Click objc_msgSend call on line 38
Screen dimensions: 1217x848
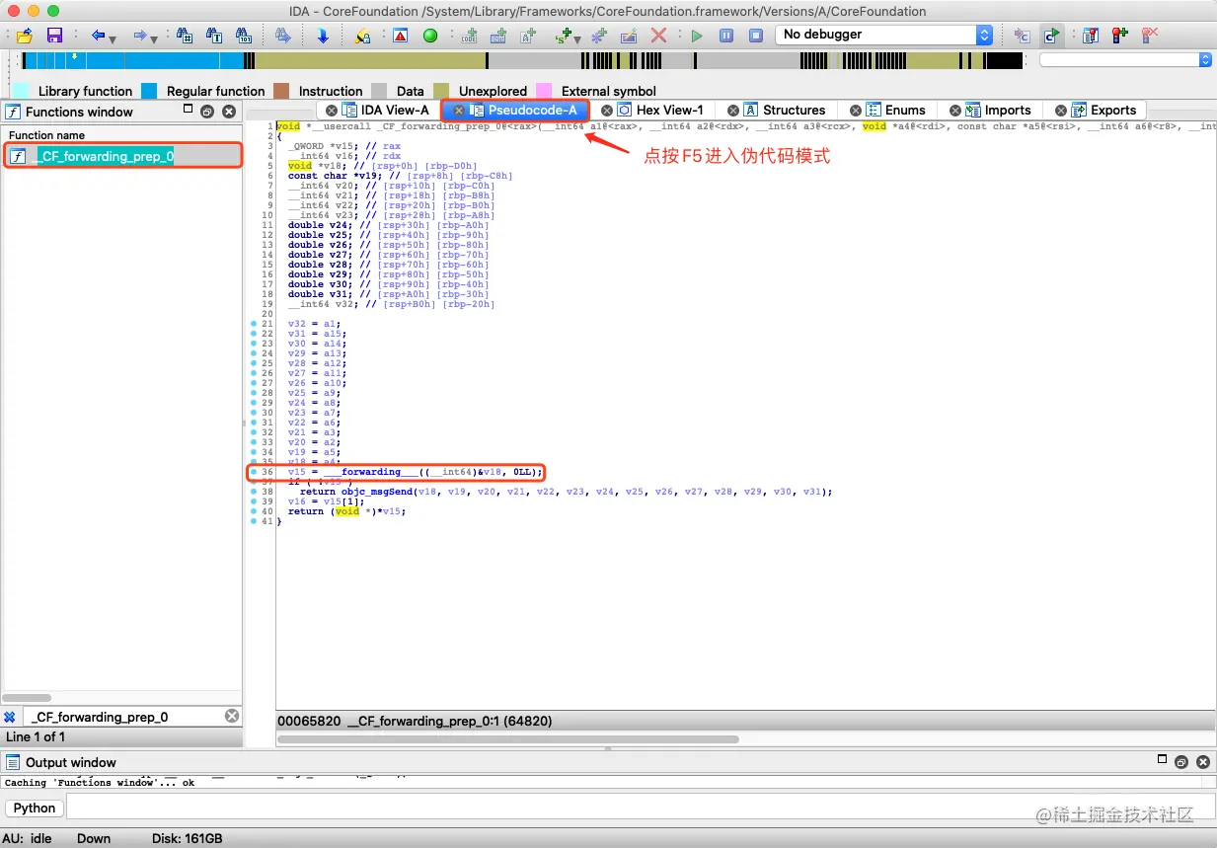[x=376, y=492]
